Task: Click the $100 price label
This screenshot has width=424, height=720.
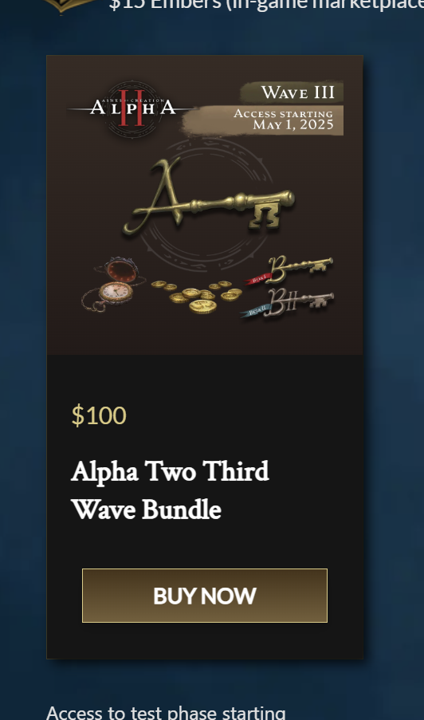Action: coord(99,415)
